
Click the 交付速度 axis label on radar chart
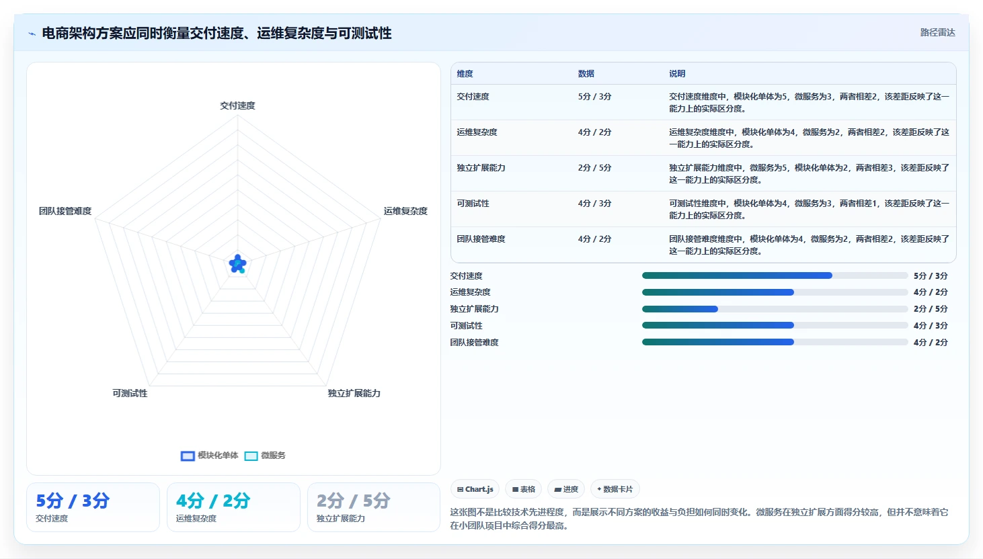(237, 105)
